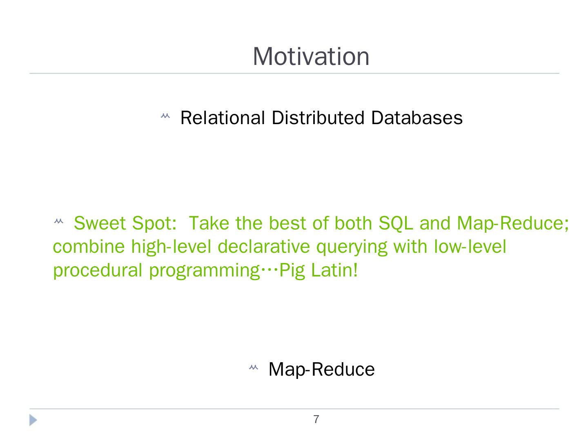
Task: Click the green Sweet Spot: label
Action: click(125, 223)
